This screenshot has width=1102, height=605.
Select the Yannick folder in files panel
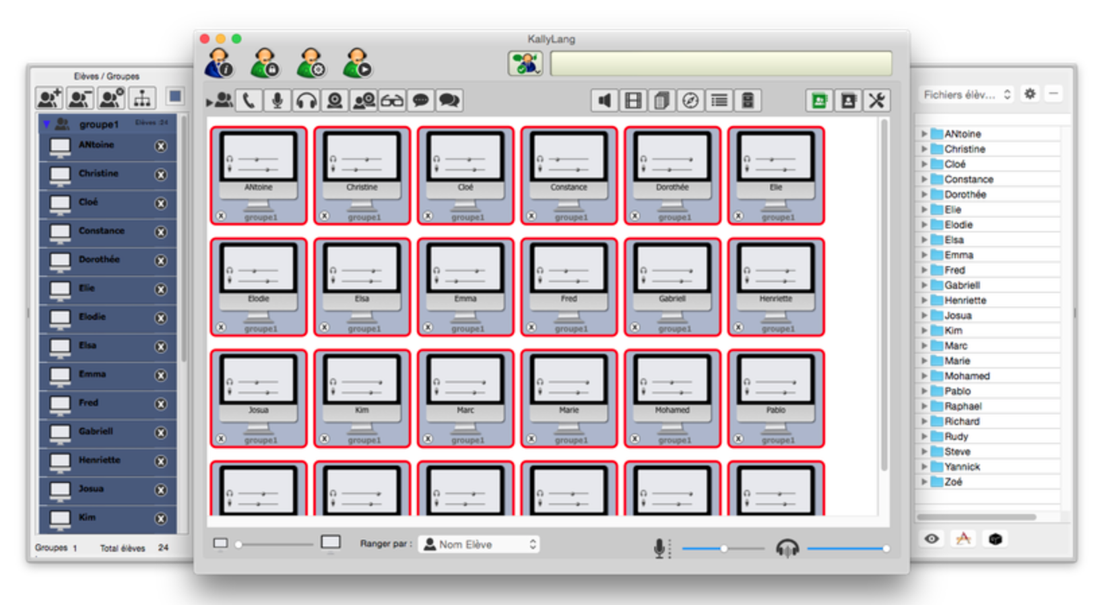[961, 467]
